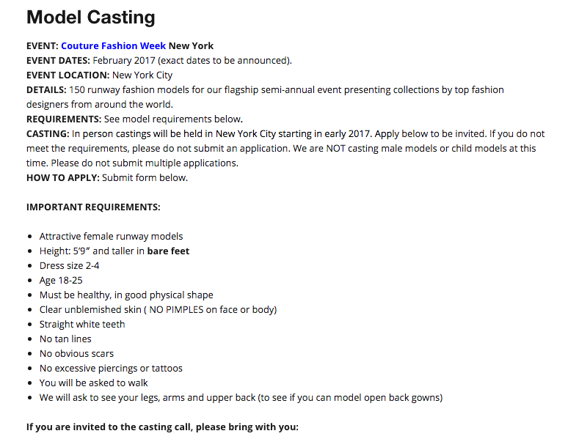Image resolution: width=568 pixels, height=439 pixels.
Task: Click the Model Casting page heading
Action: click(91, 17)
